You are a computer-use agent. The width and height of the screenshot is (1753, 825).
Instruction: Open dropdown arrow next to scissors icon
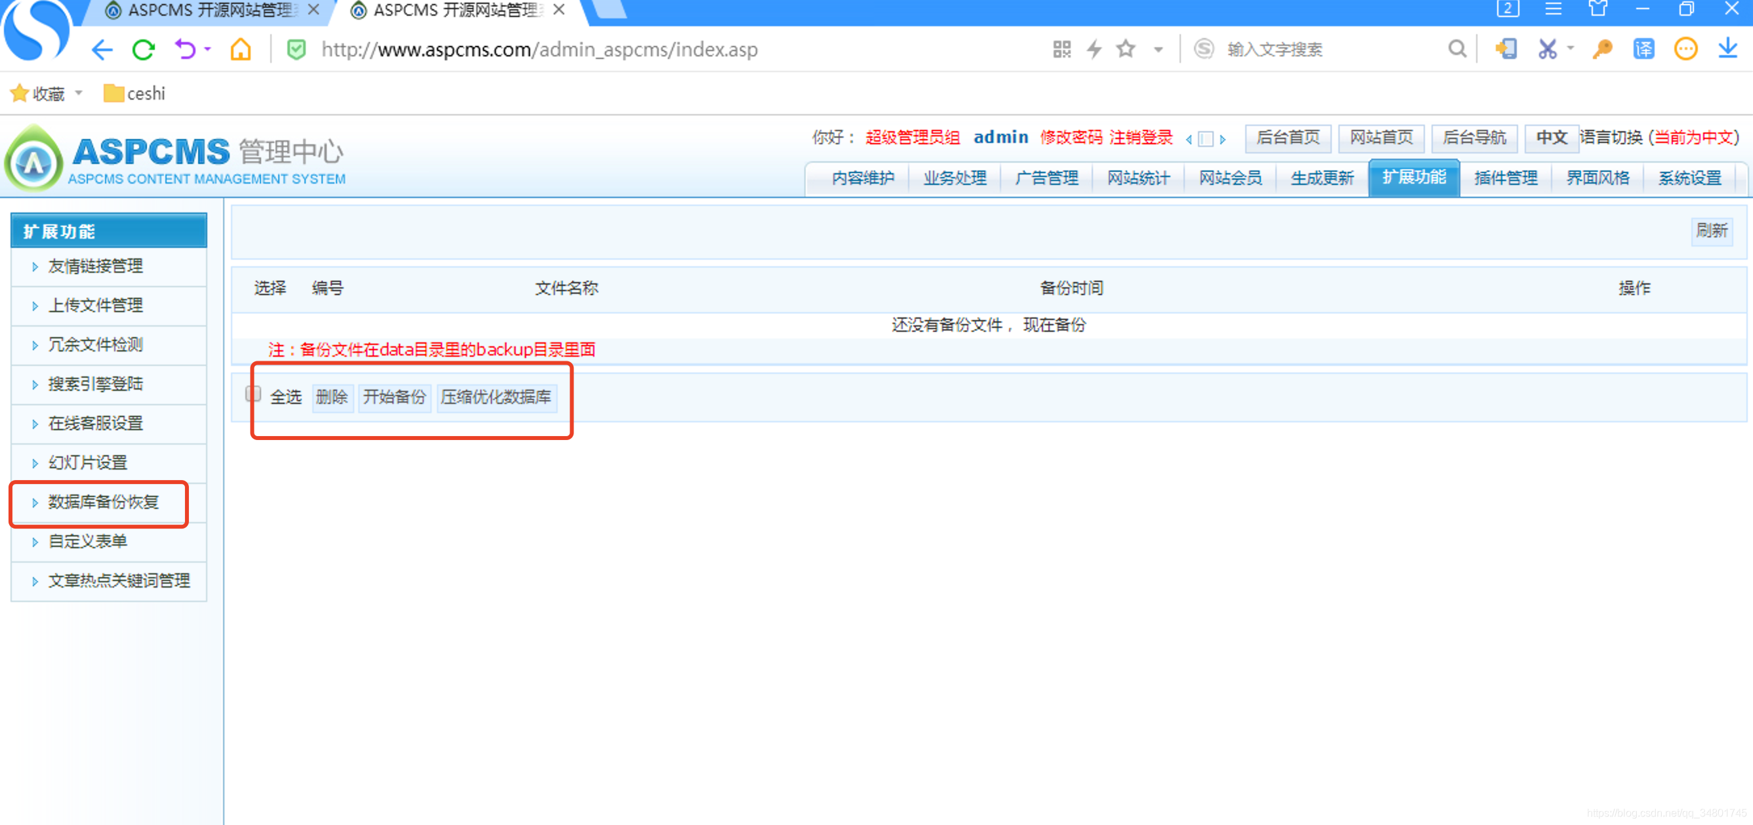(x=1571, y=49)
